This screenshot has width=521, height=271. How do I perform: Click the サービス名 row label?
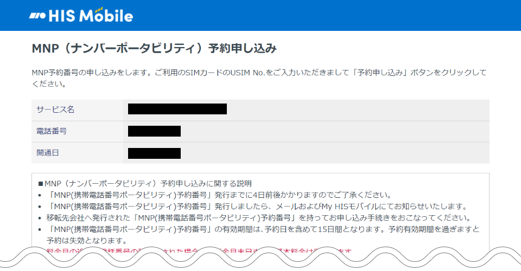(x=55, y=109)
